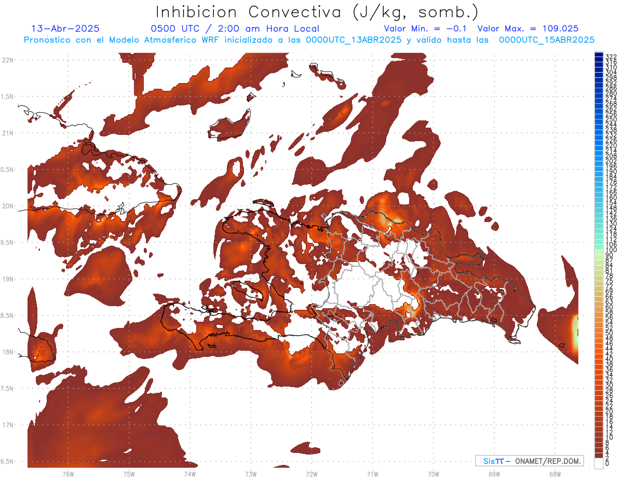
Task: Click the dark blue 322 legend swatch
Action: (x=599, y=55)
